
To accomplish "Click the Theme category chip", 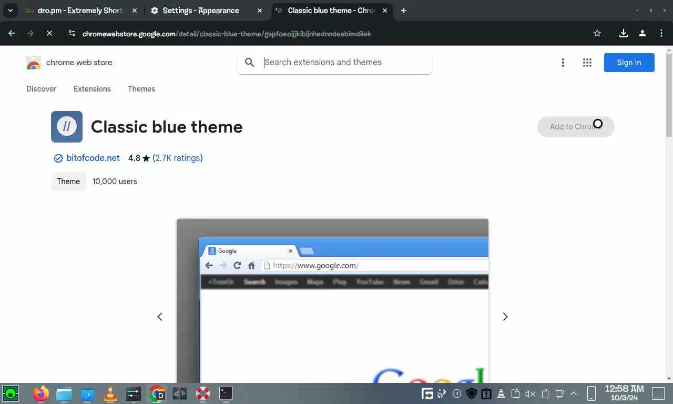I will [x=68, y=181].
